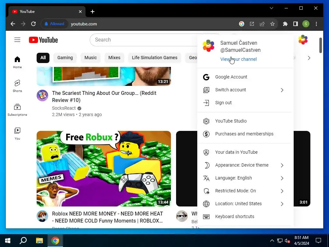Open Windows taskbar search
Image resolution: width=329 pixels, height=247 pixels.
coord(23,241)
